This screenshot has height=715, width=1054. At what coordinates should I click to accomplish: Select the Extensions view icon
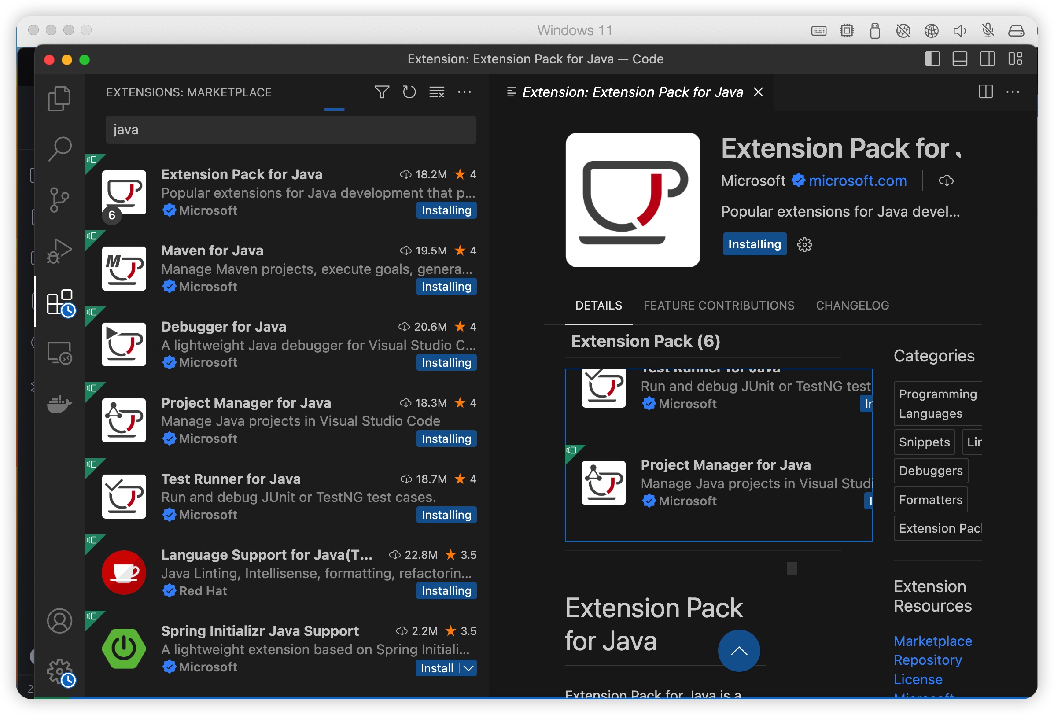tap(61, 302)
